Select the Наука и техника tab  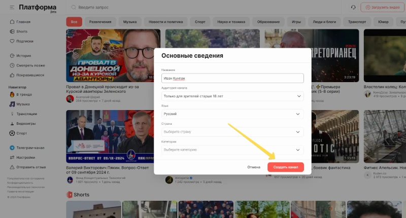(x=231, y=22)
